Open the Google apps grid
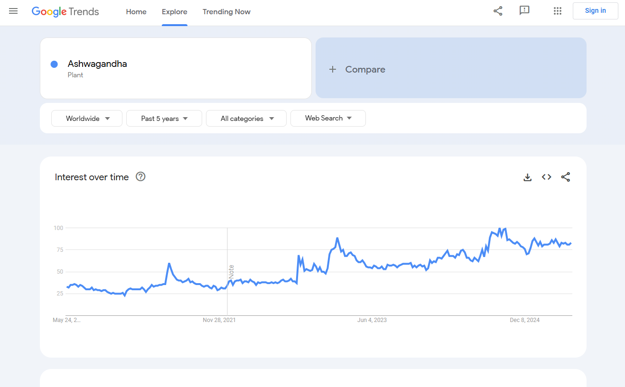625x387 pixels. pyautogui.click(x=558, y=11)
